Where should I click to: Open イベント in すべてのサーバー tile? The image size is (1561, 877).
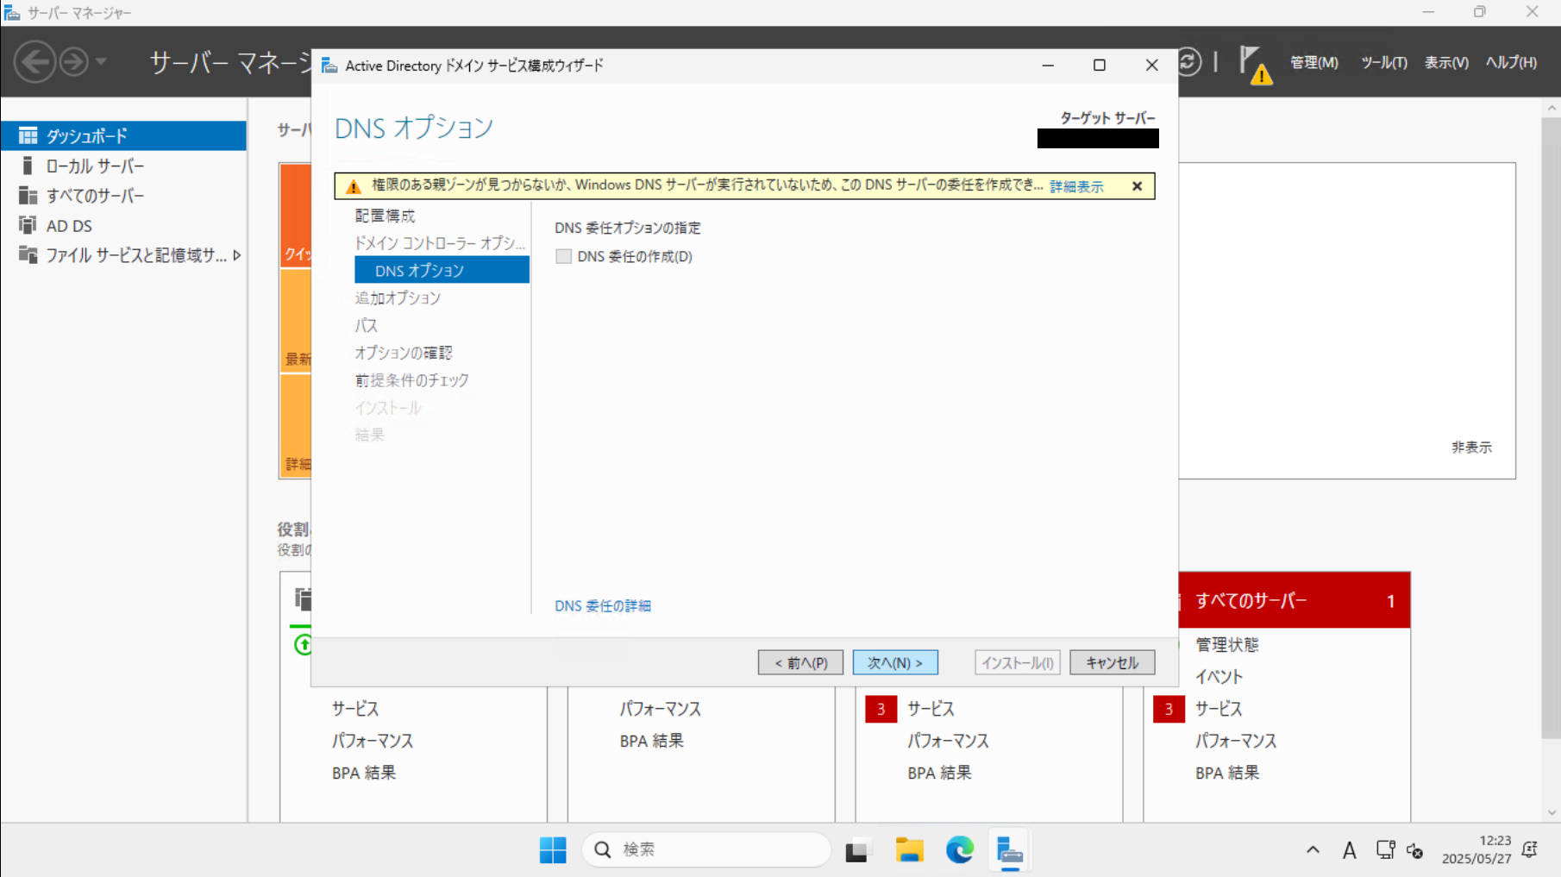tap(1219, 677)
